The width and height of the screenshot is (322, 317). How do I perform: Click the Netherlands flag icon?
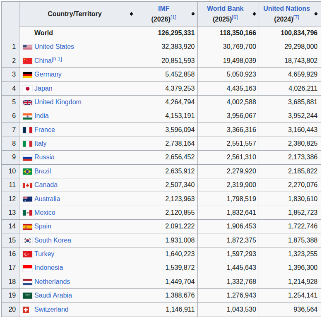click(x=27, y=282)
